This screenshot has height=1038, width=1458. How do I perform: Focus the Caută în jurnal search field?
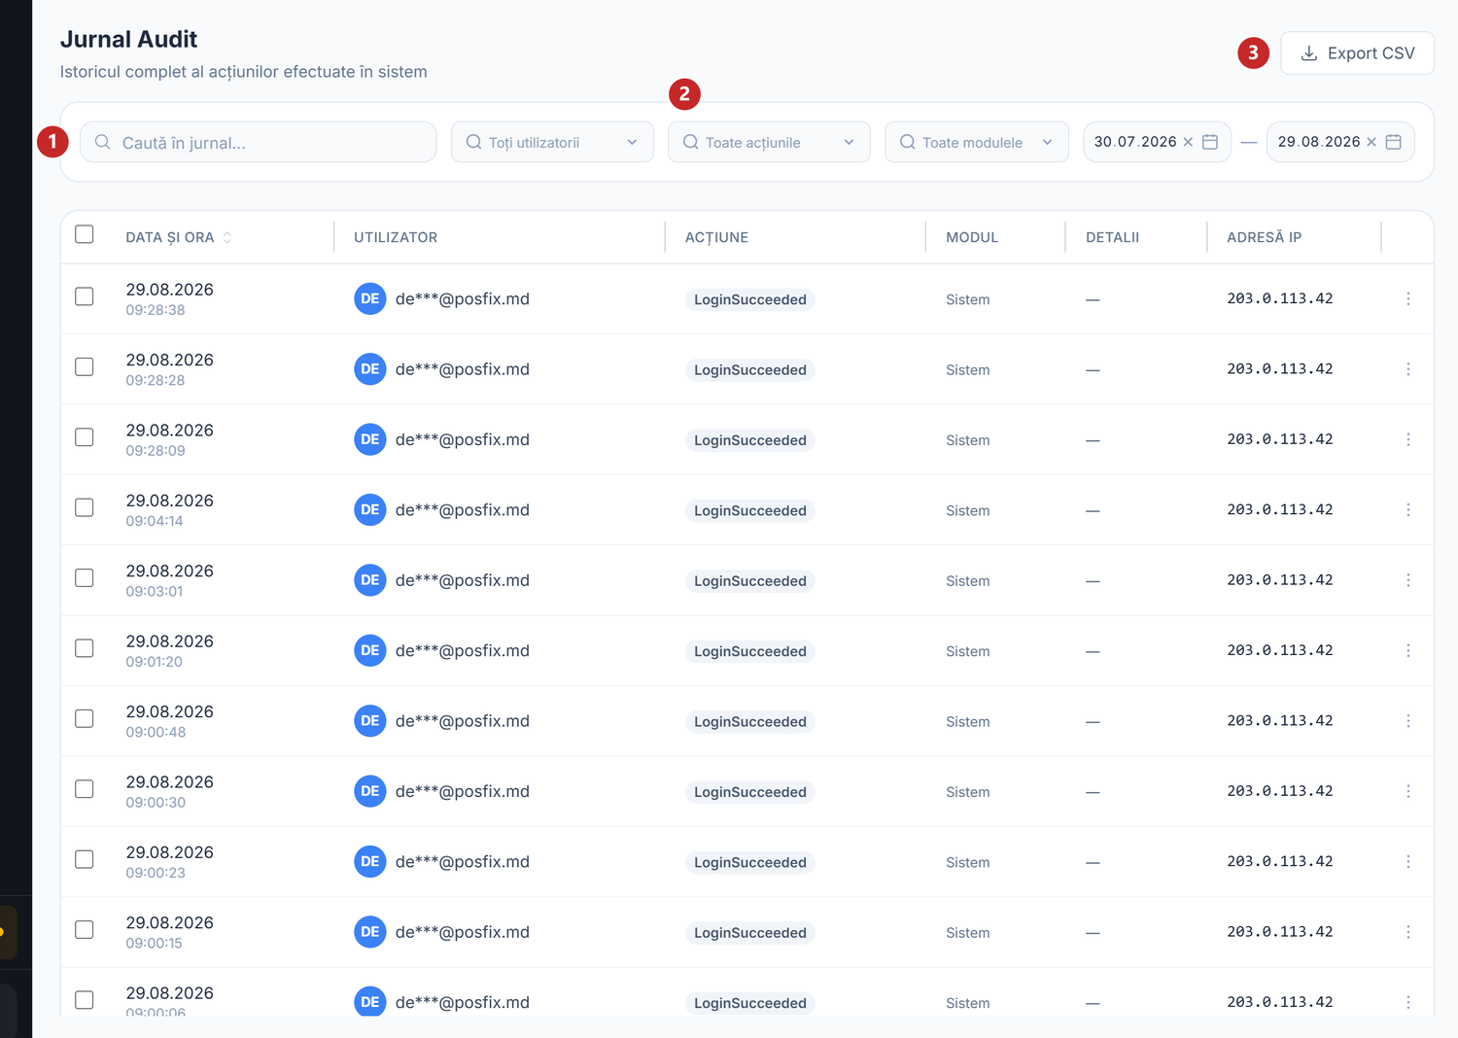(258, 142)
